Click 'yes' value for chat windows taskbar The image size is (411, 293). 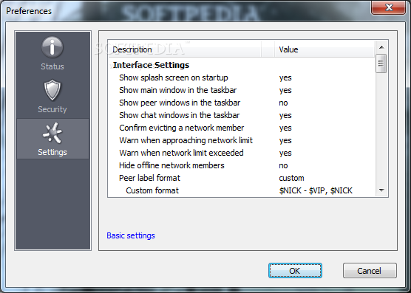point(285,116)
